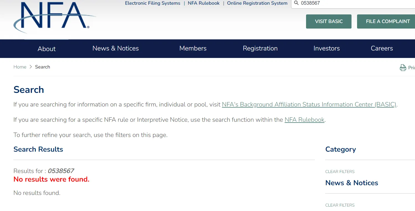415x211 pixels.
Task: Click the search box containing 0538567
Action: pyautogui.click(x=353, y=4)
